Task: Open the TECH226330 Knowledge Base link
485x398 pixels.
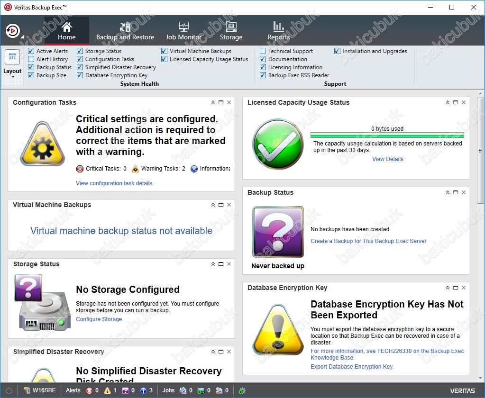Action: point(387,354)
